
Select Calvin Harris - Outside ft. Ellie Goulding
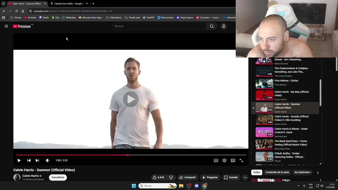click(285, 120)
